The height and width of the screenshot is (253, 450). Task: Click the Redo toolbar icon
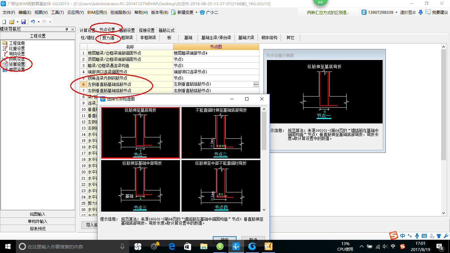[44, 21]
